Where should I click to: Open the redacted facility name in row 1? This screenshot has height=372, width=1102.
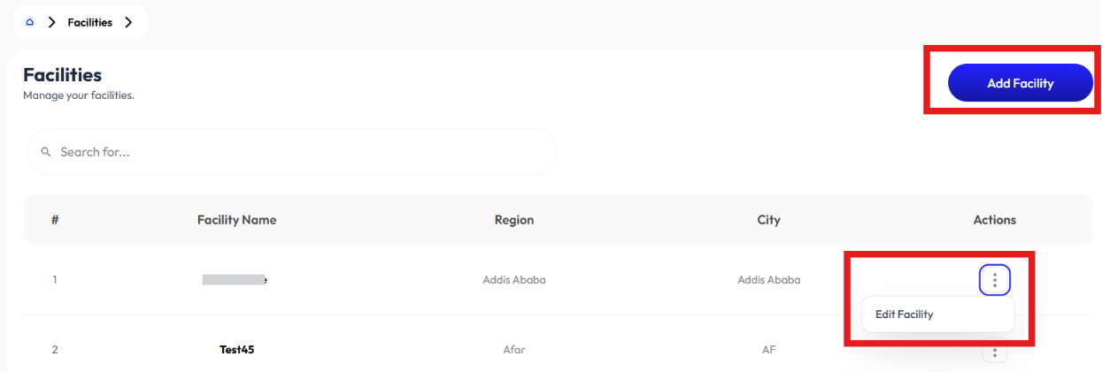[235, 280]
